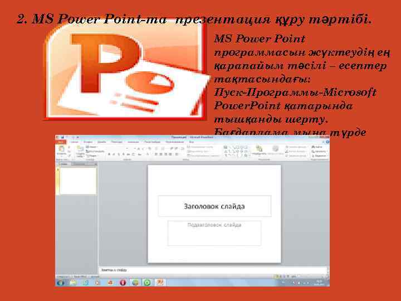
Task: Align paragraph text left
Action: (156, 154)
